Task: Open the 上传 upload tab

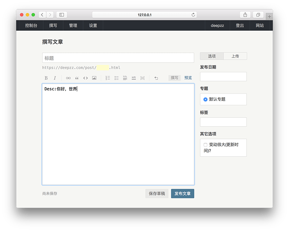Action: [235, 56]
